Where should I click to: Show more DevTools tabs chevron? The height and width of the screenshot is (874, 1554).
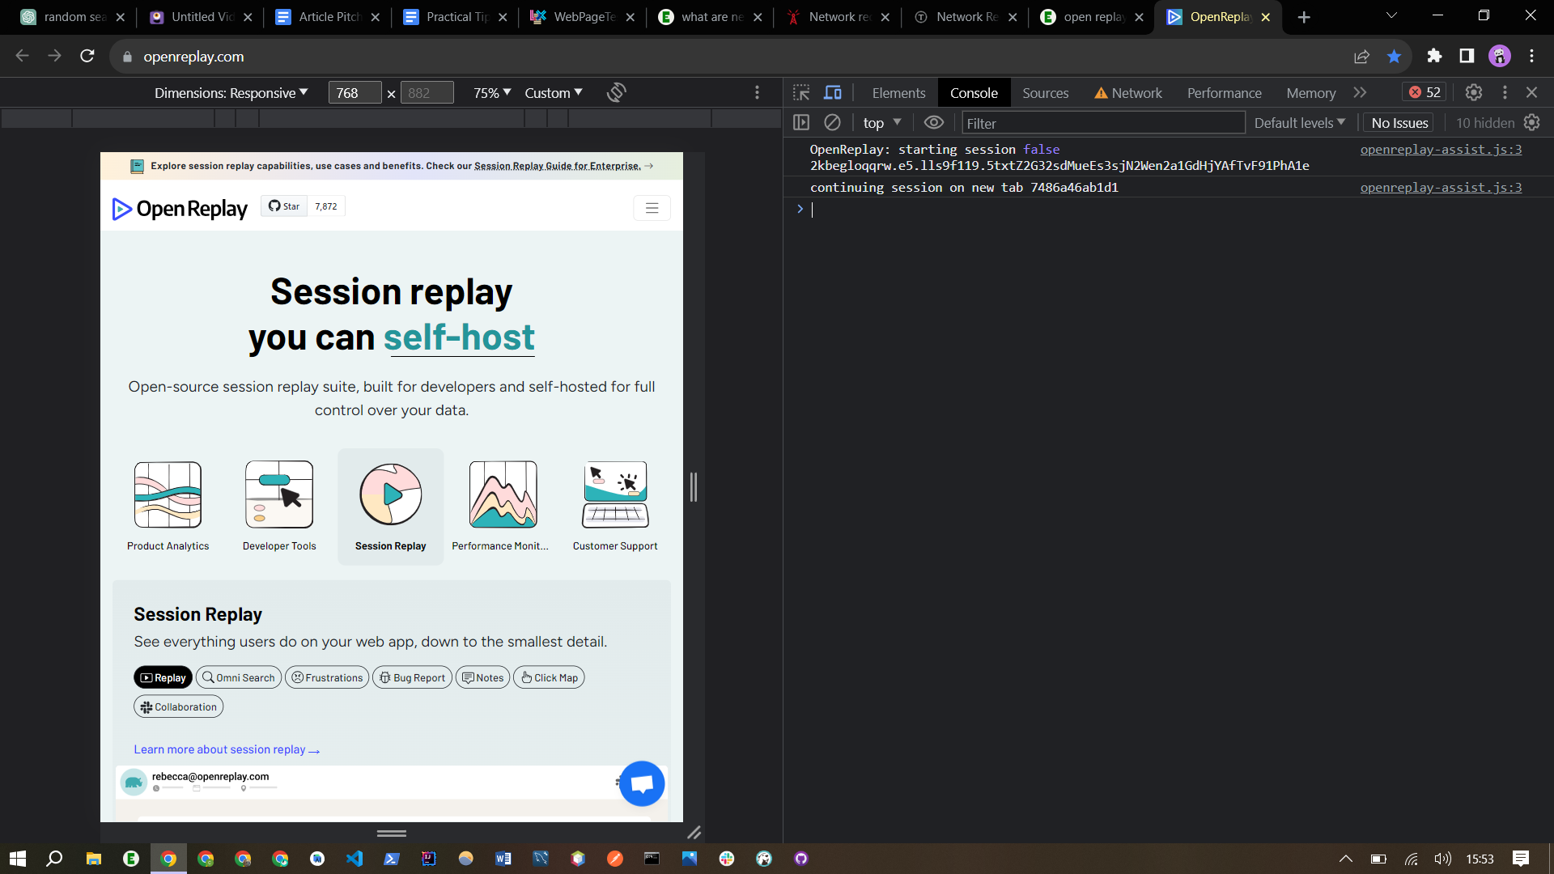[x=1360, y=93]
